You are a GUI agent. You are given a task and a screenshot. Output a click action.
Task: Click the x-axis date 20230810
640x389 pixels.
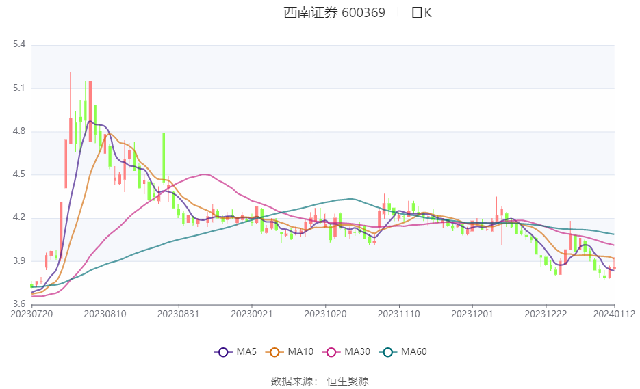point(105,314)
